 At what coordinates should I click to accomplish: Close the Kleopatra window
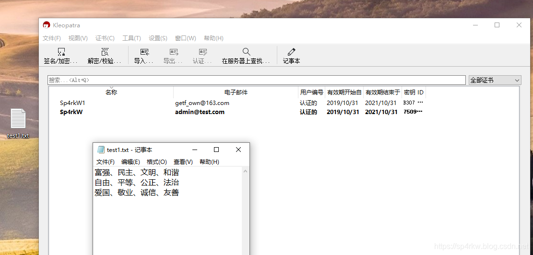tap(519, 25)
